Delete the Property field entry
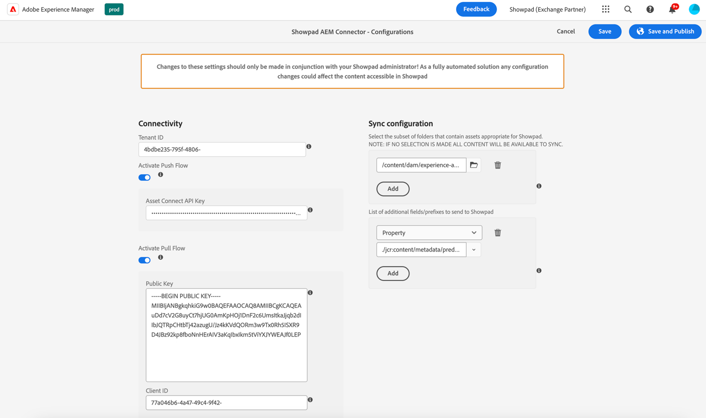This screenshot has width=706, height=418. coord(498,232)
